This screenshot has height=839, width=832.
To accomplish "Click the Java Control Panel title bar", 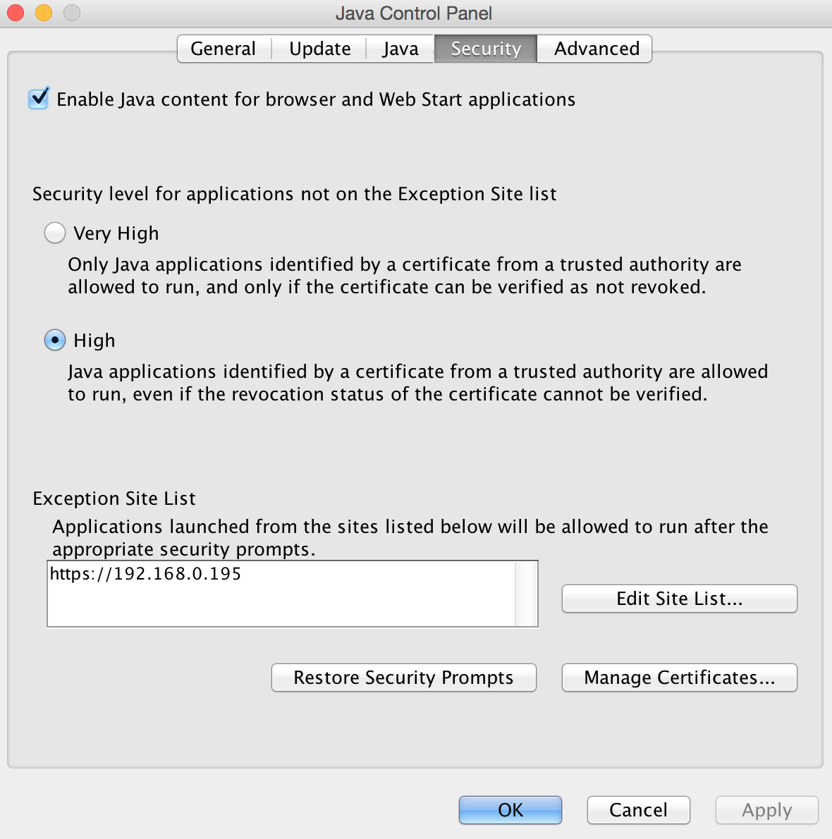I will coord(414,13).
